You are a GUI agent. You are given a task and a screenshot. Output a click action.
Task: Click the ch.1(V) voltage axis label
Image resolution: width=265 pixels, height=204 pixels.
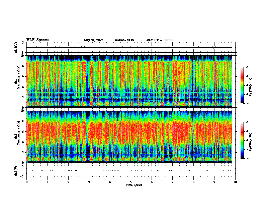pos(16,47)
